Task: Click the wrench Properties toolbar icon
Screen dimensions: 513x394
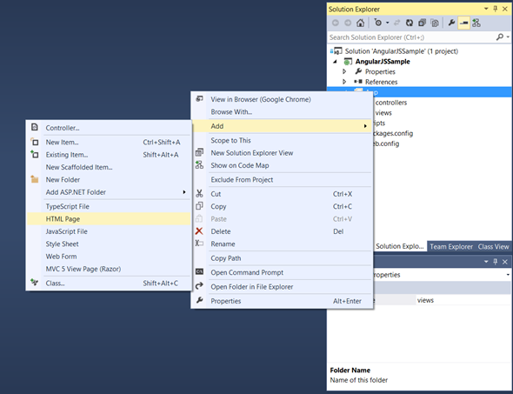Action: (x=451, y=23)
